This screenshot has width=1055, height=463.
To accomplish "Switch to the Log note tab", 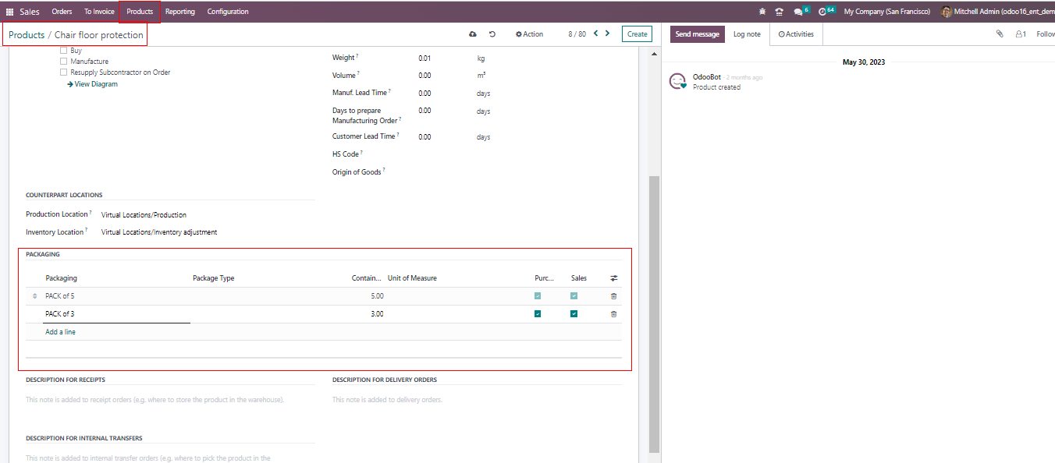I will tap(747, 34).
